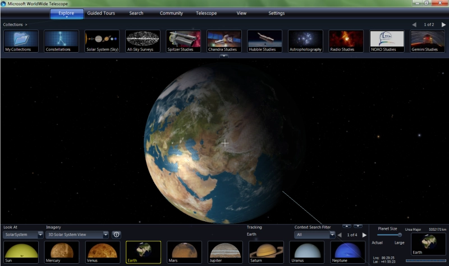Open the View tab

[241, 13]
